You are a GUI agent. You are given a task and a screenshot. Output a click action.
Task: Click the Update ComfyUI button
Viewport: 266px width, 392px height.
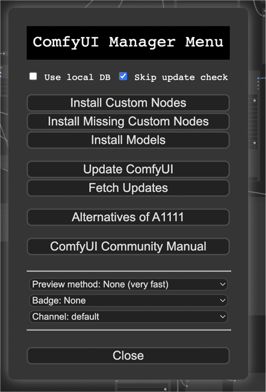pos(128,169)
